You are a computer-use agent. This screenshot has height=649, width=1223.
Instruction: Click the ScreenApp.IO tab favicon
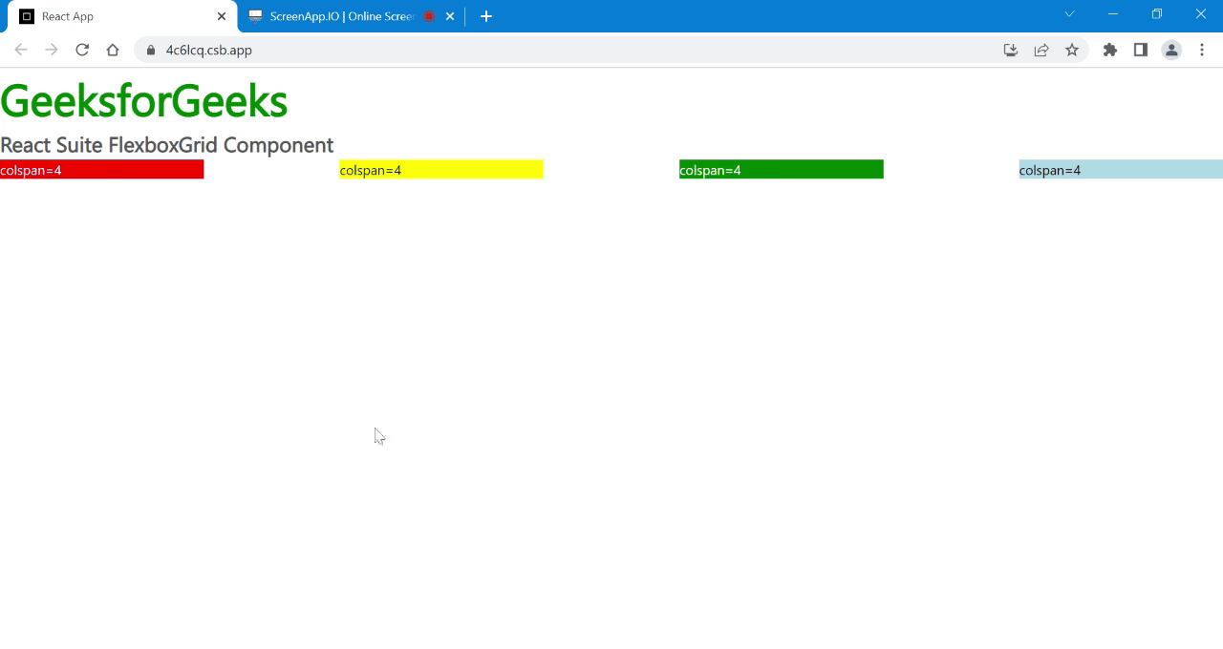point(255,16)
